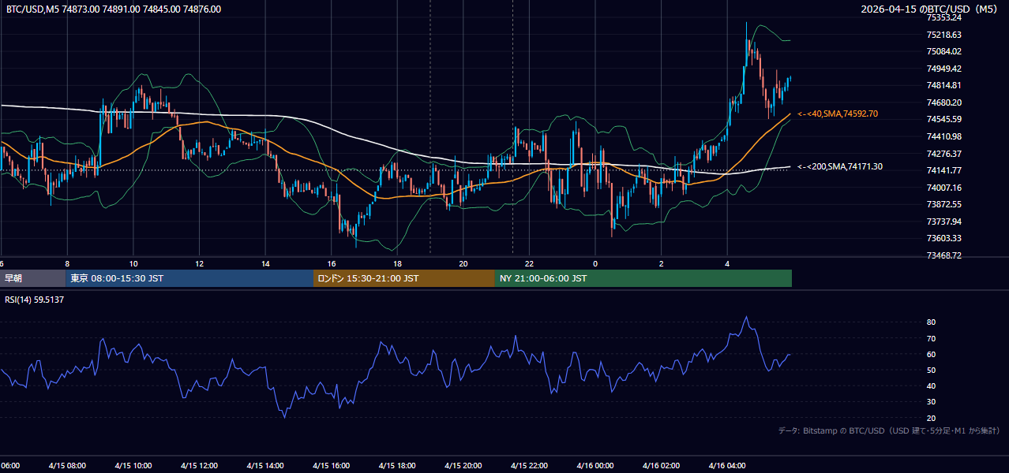Click the Bitstamp data source note
The height and width of the screenshot is (473, 1009).
tap(889, 430)
